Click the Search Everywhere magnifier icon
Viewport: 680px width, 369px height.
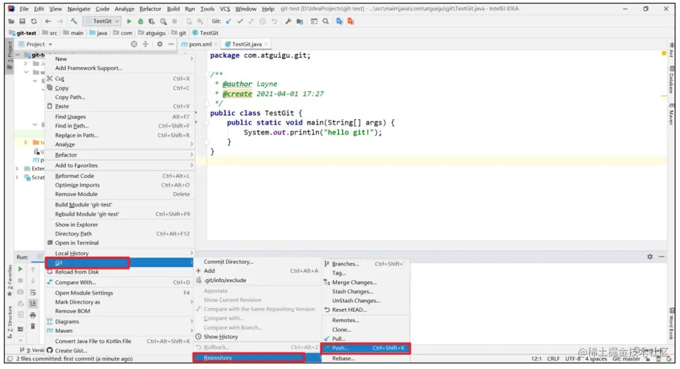click(326, 21)
